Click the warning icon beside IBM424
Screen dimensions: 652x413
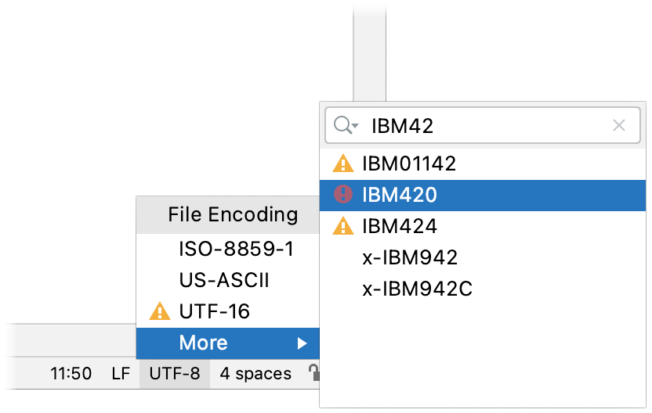(342, 226)
